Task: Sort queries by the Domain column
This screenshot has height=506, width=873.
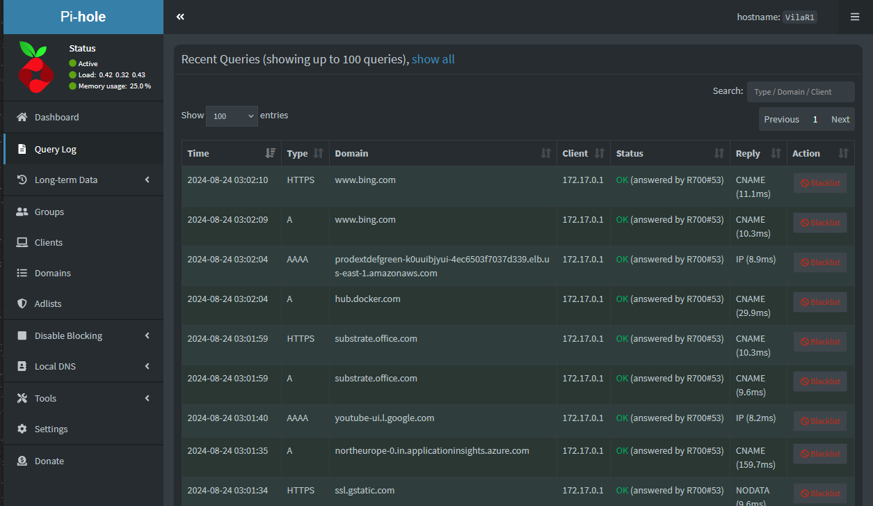Action: 351,153
